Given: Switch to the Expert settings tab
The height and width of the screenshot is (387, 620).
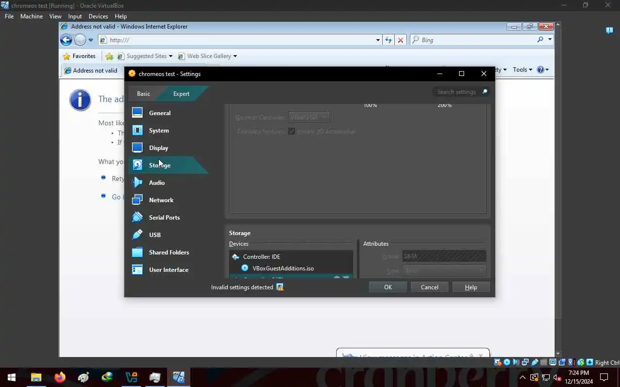Looking at the screenshot, I should coord(181,93).
